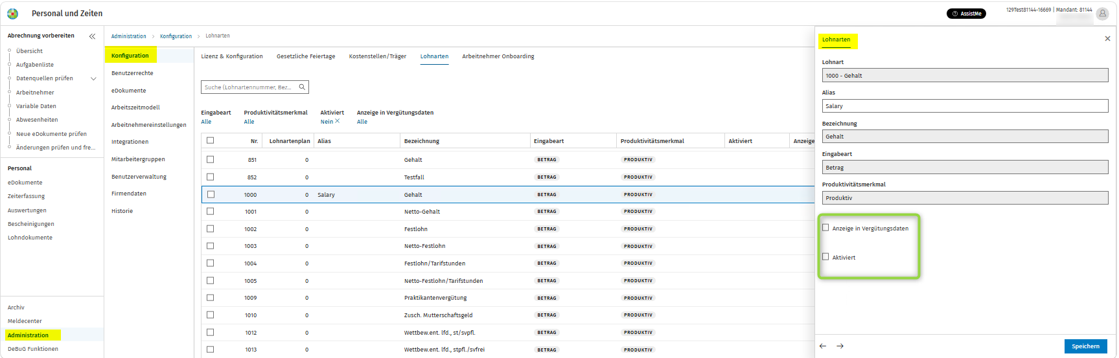Check the row 1000 Salary checkbox

tap(211, 194)
